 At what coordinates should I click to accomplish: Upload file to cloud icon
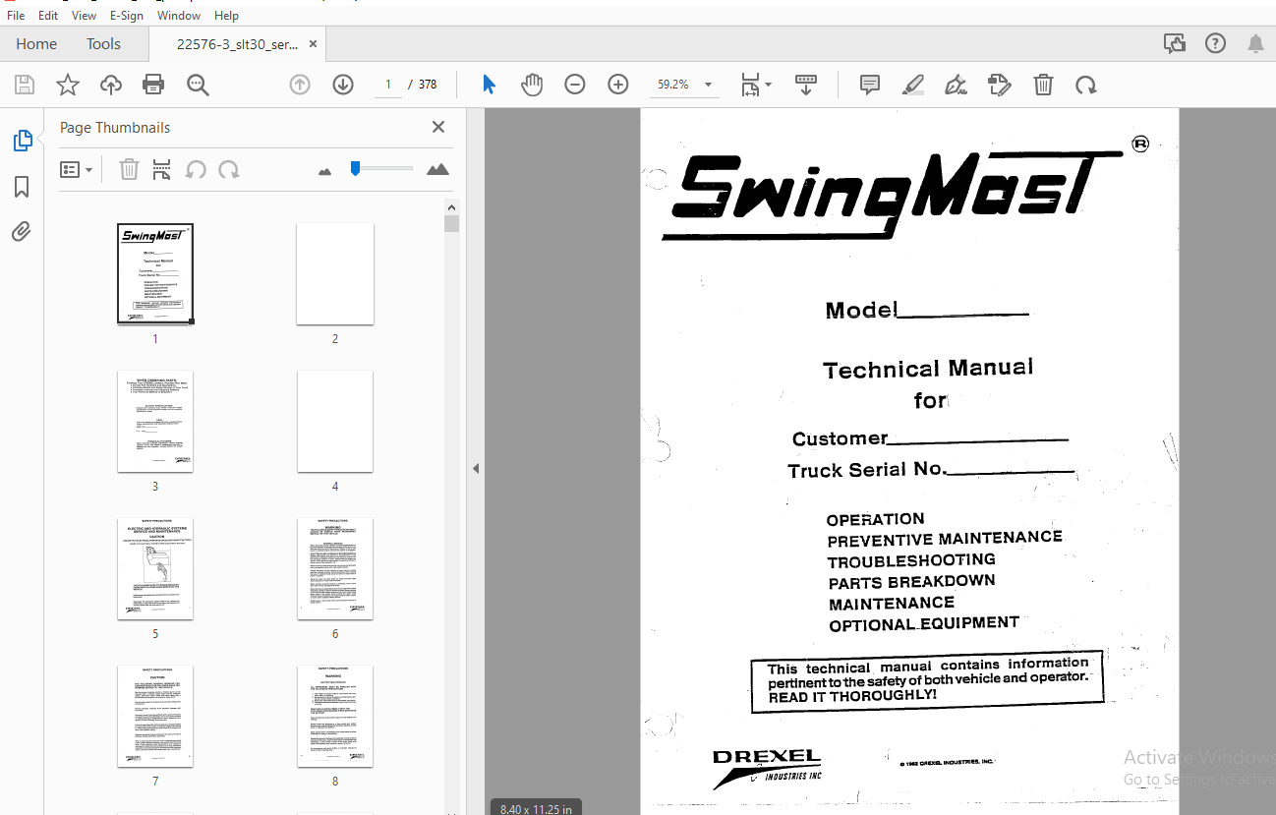pos(111,85)
